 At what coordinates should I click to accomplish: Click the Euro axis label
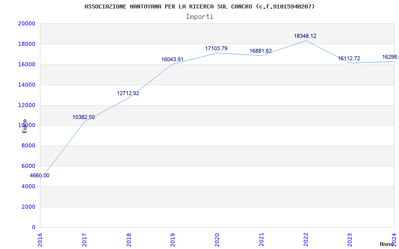tap(24, 126)
